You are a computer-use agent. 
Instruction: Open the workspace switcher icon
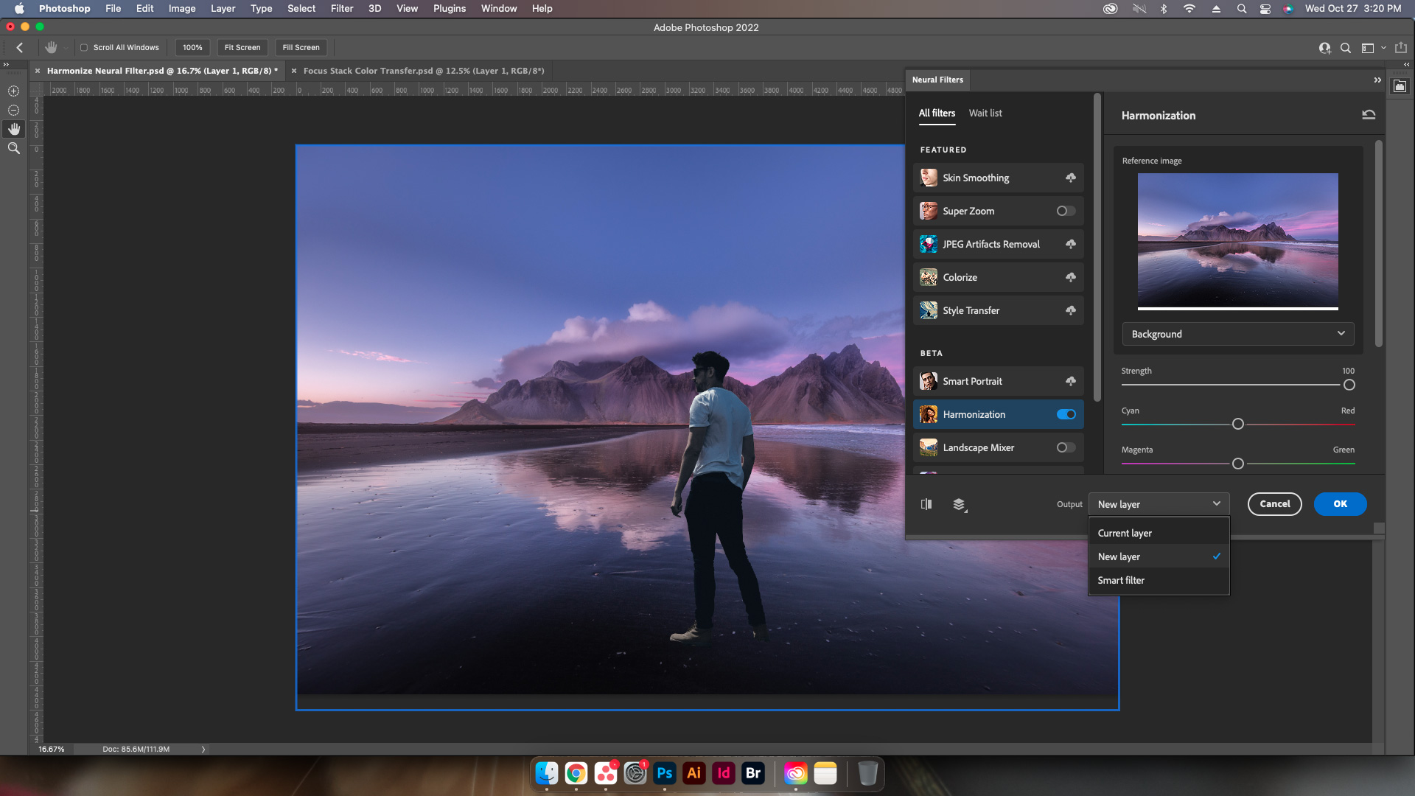pos(1368,48)
